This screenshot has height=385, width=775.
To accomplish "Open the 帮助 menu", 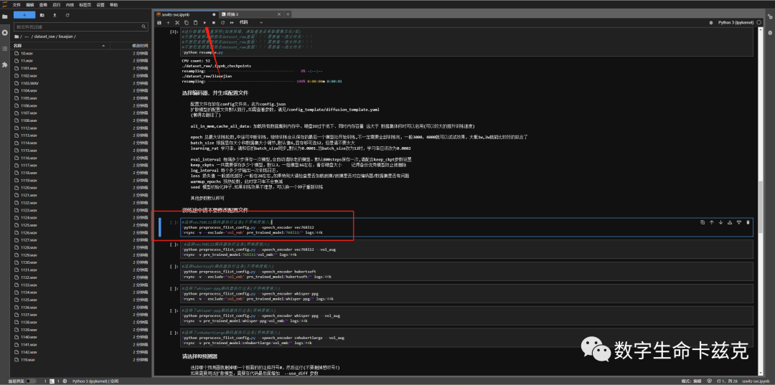I will click(x=114, y=4).
